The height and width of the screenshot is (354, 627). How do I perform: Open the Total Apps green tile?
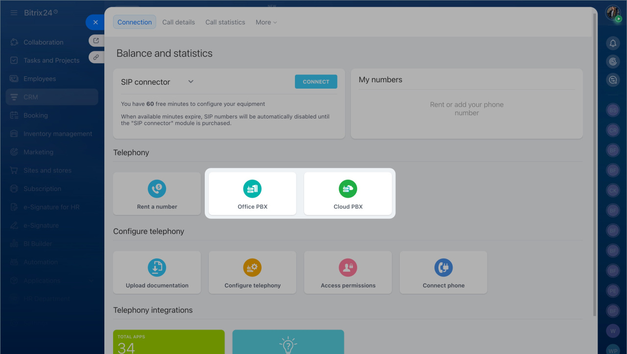click(x=169, y=342)
